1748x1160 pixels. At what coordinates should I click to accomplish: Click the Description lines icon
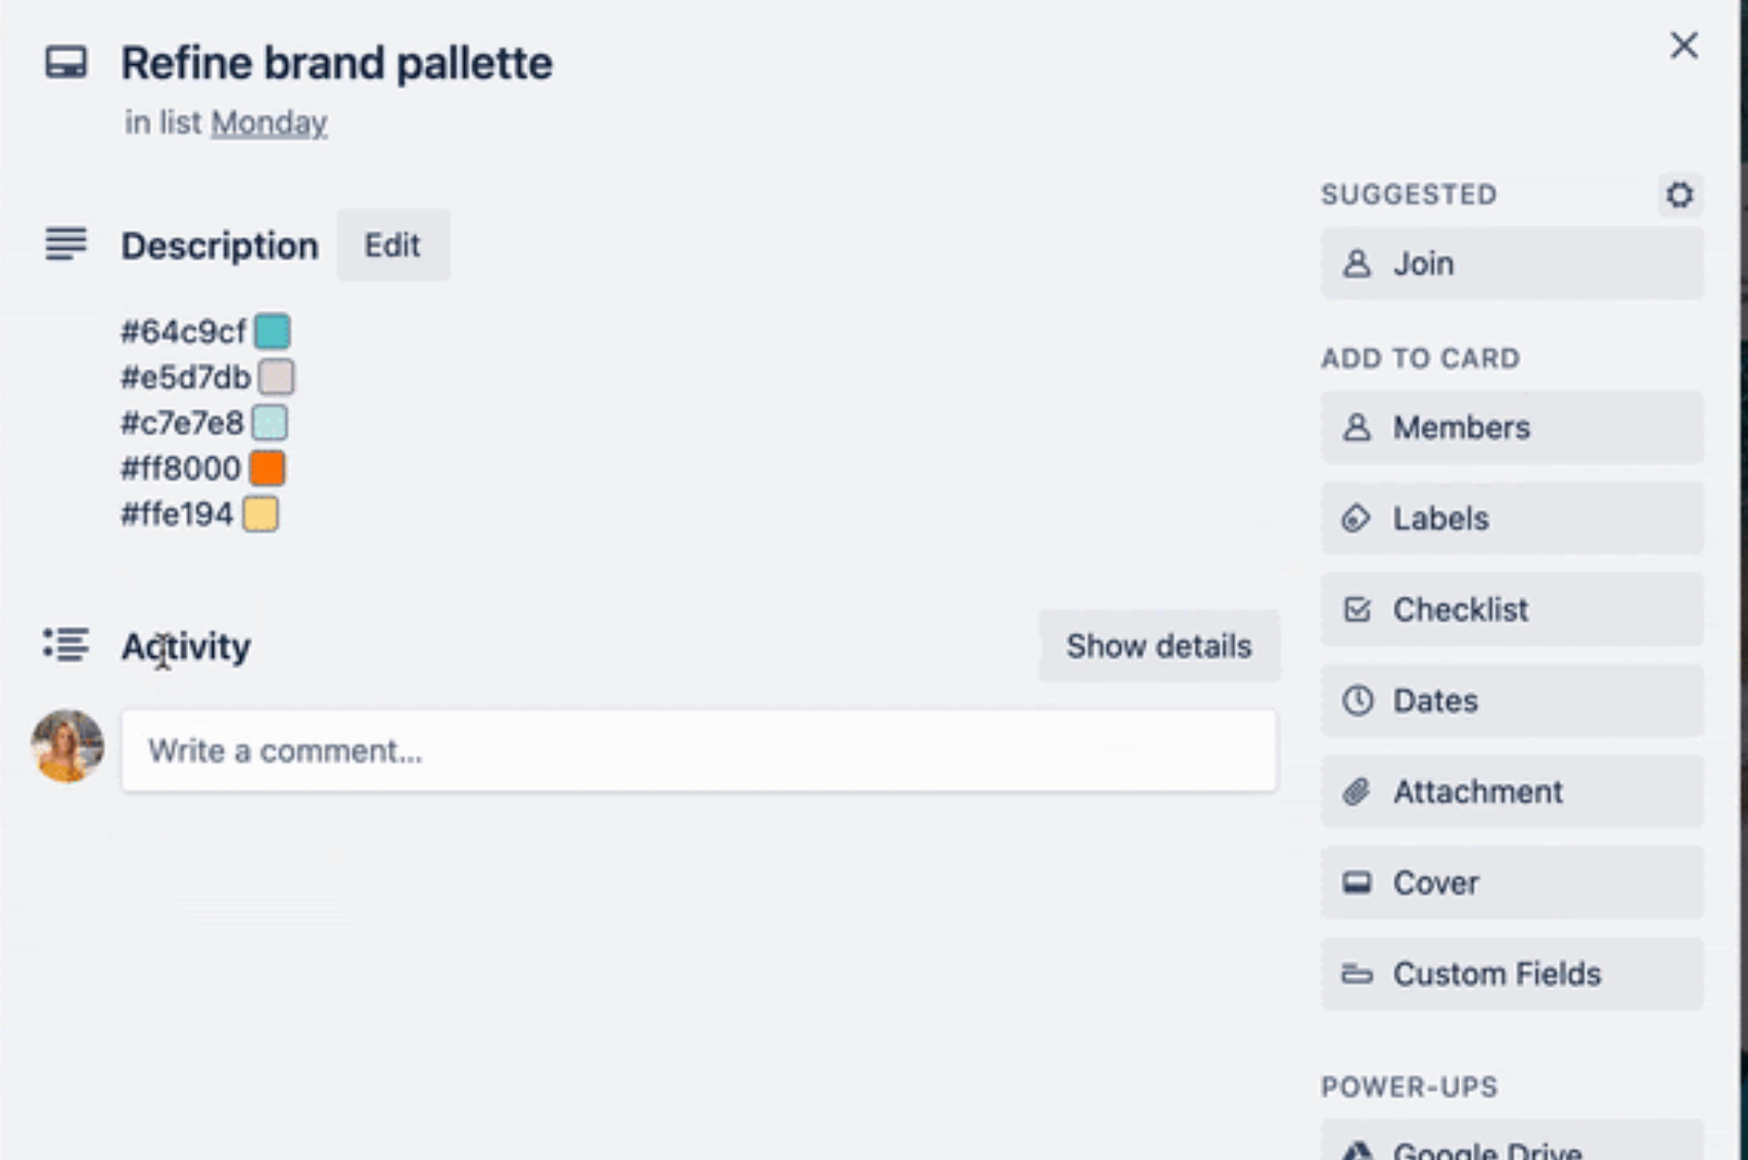tap(66, 244)
